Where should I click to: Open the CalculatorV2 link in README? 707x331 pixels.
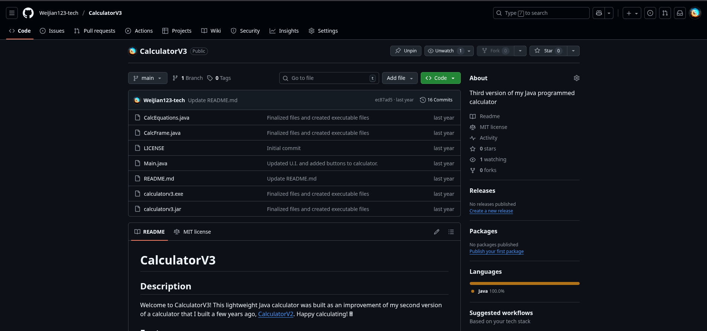[x=276, y=314]
